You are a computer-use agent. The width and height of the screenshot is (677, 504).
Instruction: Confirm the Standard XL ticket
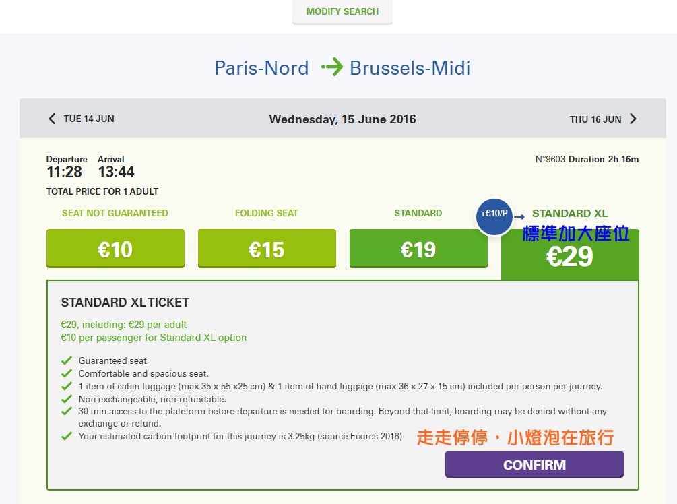[534, 465]
